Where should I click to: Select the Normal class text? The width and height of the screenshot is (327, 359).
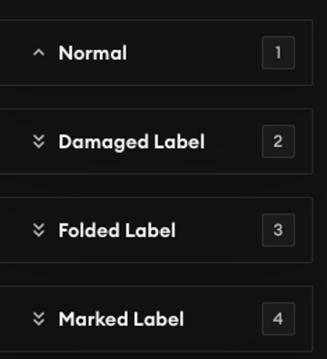pos(93,53)
